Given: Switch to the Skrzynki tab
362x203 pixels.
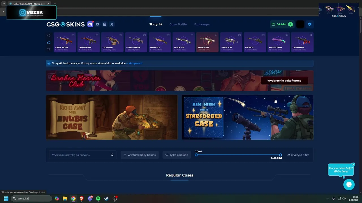Looking at the screenshot, I should pyautogui.click(x=156, y=24).
